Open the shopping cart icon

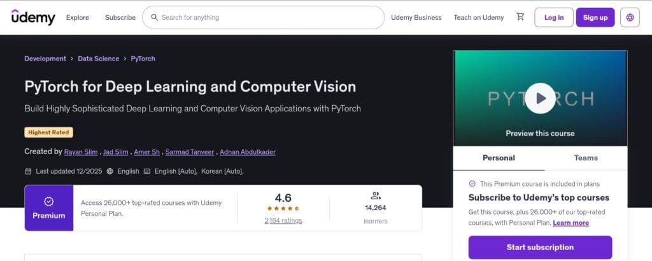[520, 17]
